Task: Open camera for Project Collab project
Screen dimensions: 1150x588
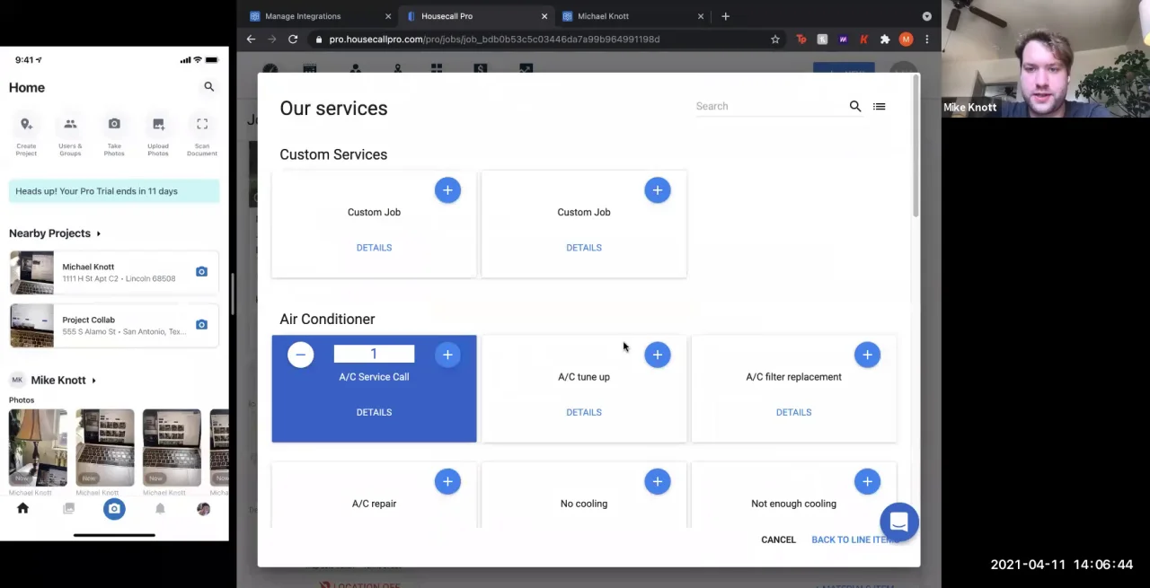Action: click(201, 324)
